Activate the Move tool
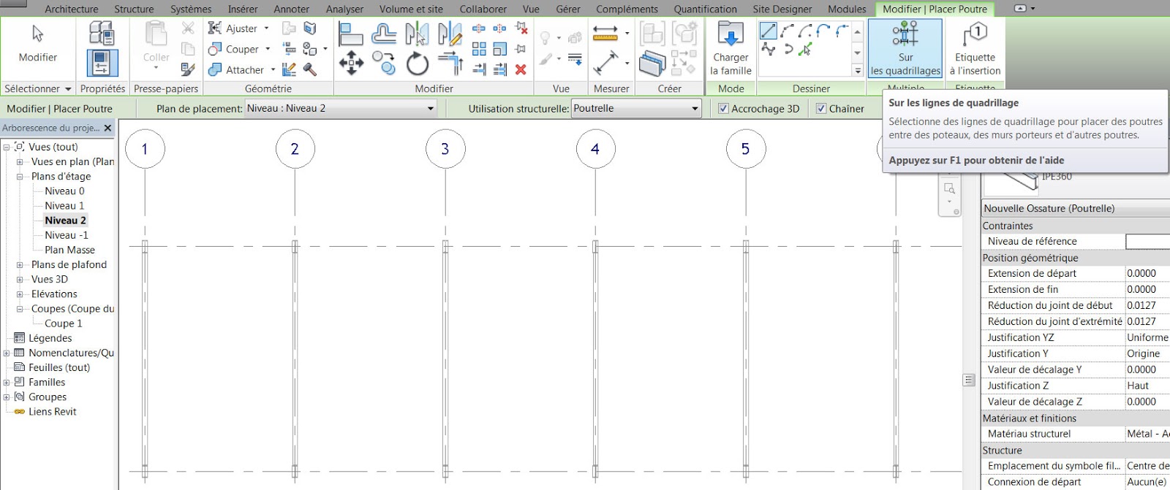1170x490 pixels. tap(351, 64)
